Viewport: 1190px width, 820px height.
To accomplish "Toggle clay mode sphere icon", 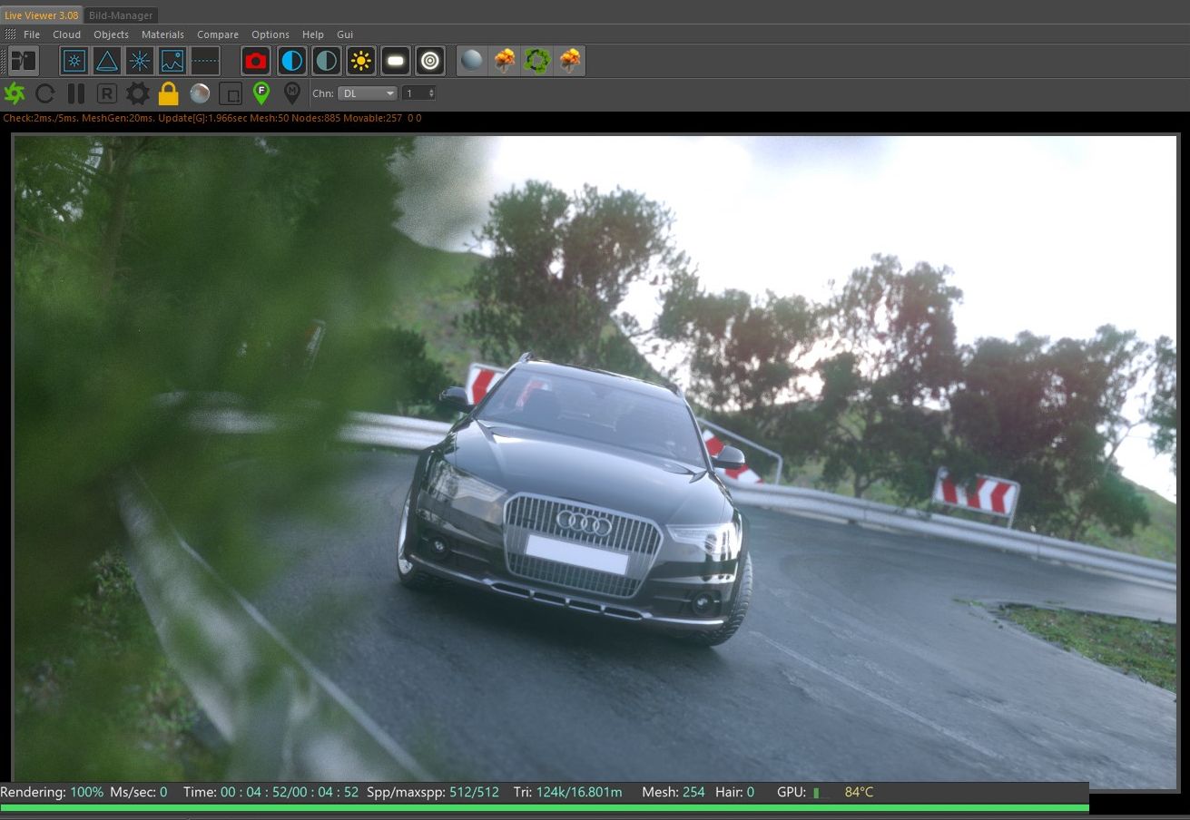I will 200,93.
